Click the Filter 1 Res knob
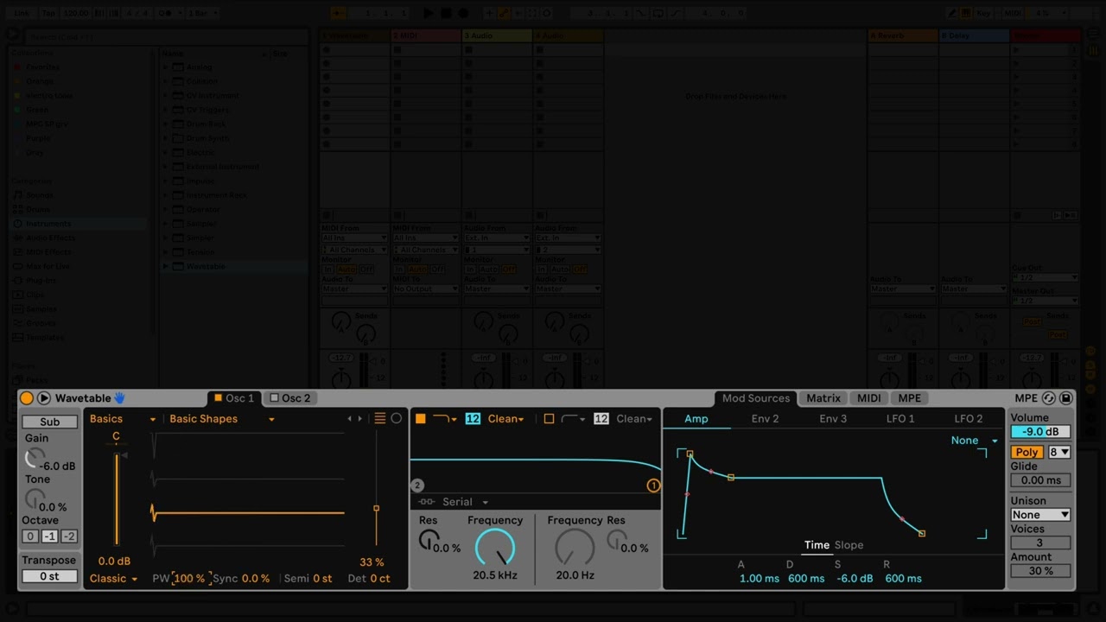This screenshot has height=622, width=1106. [429, 541]
